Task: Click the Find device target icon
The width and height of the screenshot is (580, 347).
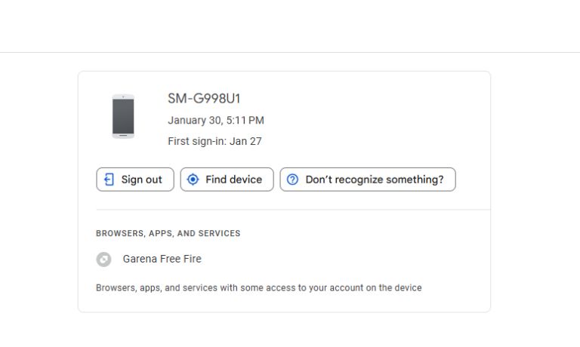Action: click(x=193, y=180)
